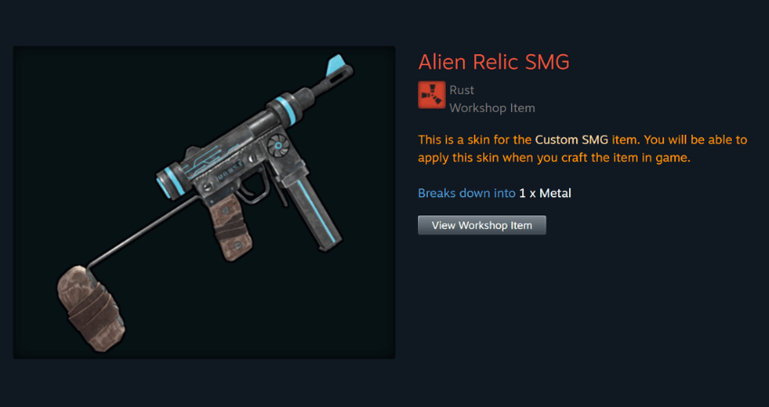Click the thin metal stock rod
The width and height of the screenshot is (769, 407).
click(142, 232)
